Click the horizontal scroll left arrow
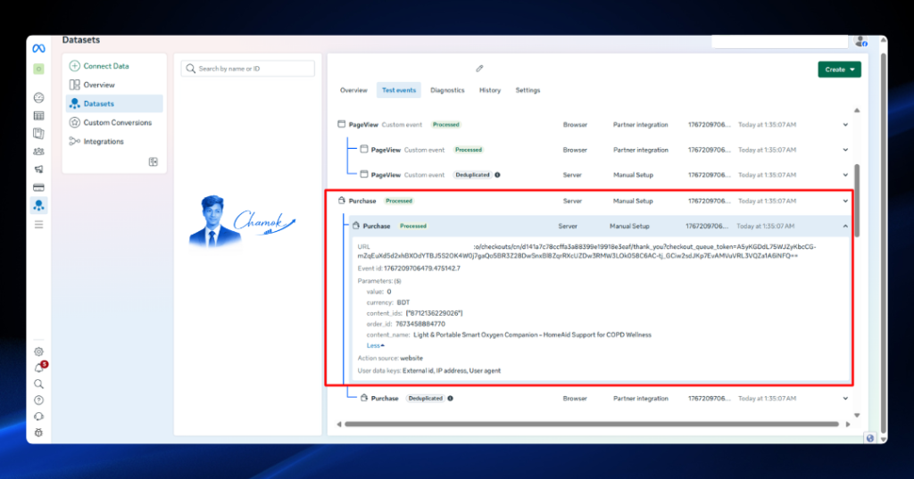 338,425
